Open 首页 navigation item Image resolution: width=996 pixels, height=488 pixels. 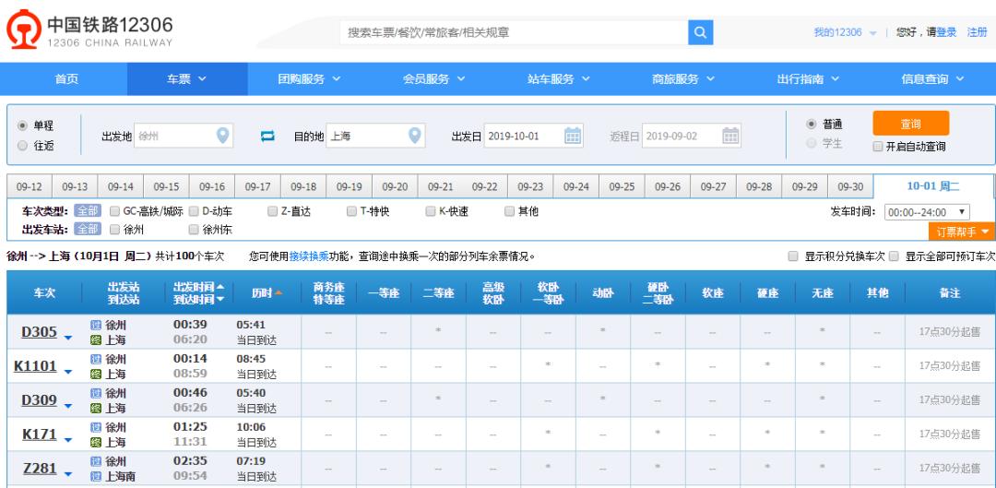coord(66,78)
